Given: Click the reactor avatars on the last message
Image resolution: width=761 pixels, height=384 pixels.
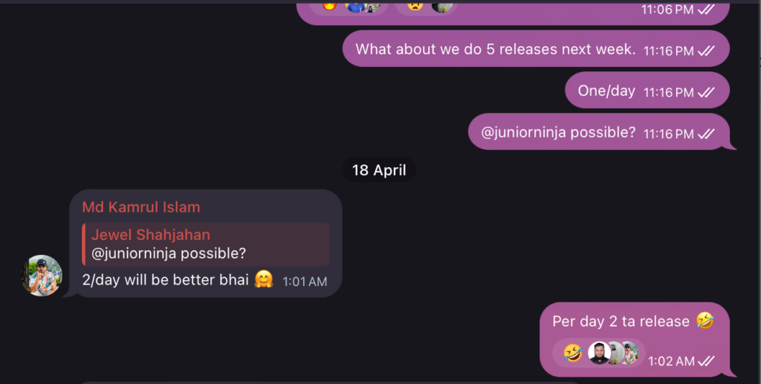Looking at the screenshot, I should click(613, 352).
